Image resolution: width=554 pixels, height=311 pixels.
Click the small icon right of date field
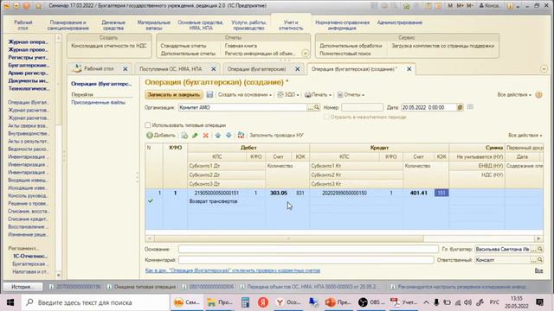tap(470, 107)
